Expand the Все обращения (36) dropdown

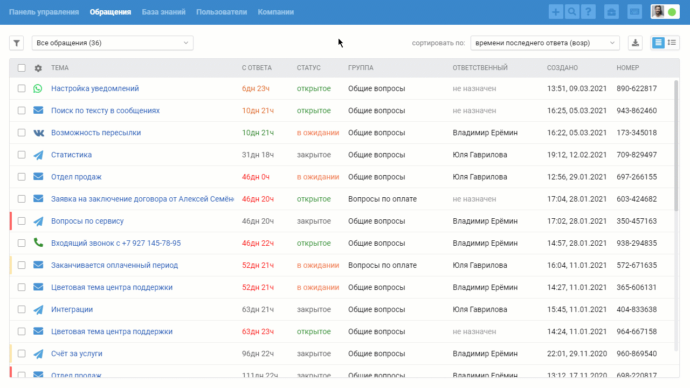(113, 43)
